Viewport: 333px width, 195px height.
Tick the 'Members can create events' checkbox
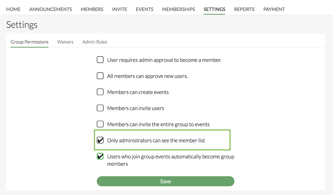(x=100, y=92)
